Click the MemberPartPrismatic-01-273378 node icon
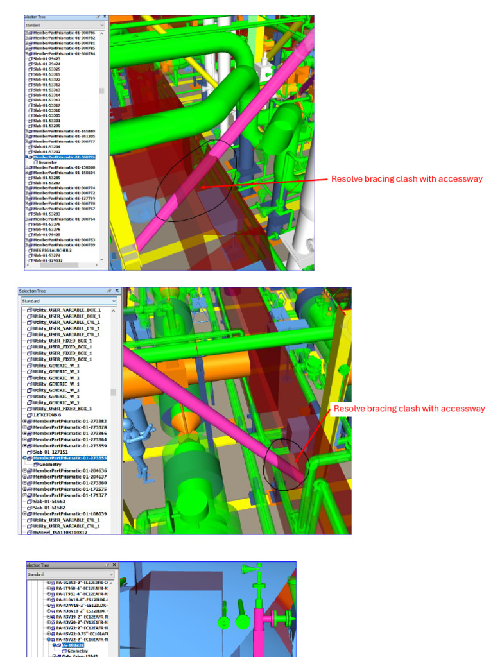 [30, 427]
